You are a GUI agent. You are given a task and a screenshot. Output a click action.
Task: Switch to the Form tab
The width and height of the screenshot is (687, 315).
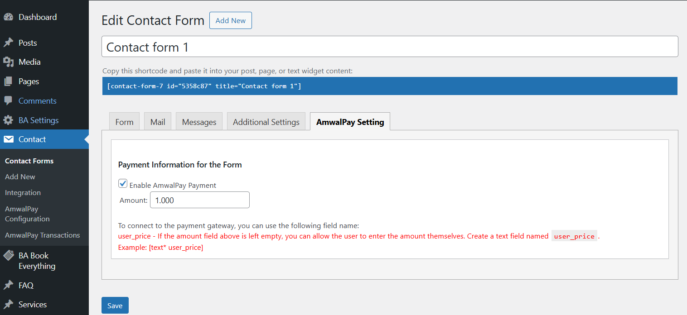124,122
